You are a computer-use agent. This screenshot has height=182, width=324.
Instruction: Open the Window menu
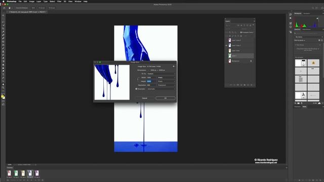[x=77, y=2]
